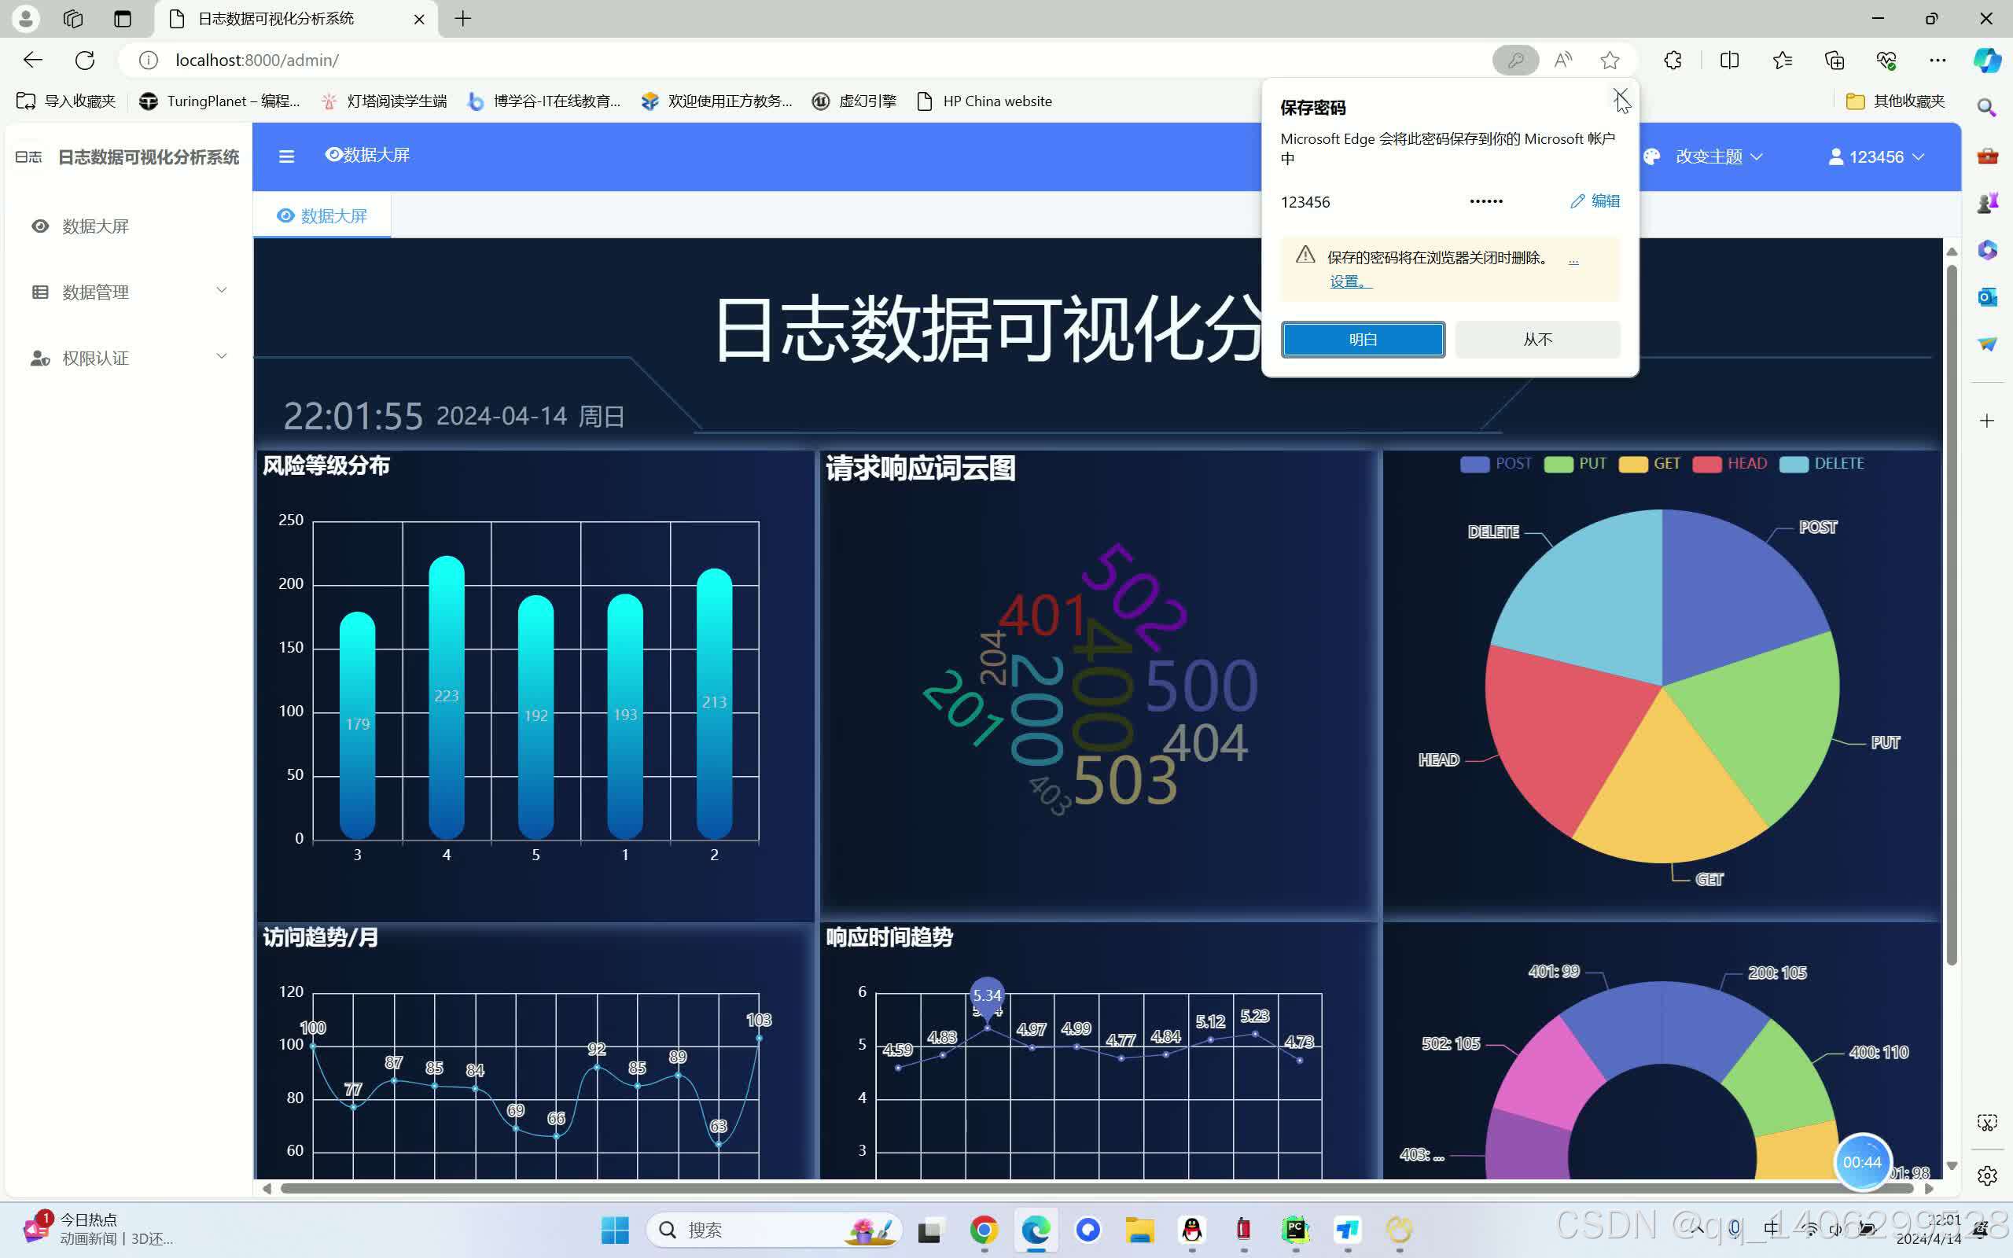The height and width of the screenshot is (1258, 2013).
Task: Click the 明白 button in password popup
Action: pyautogui.click(x=1363, y=340)
